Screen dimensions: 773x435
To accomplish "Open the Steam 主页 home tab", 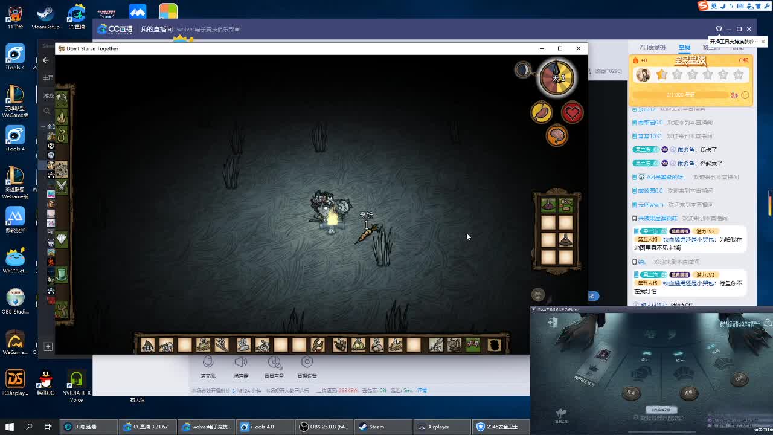I will tap(48, 77).
